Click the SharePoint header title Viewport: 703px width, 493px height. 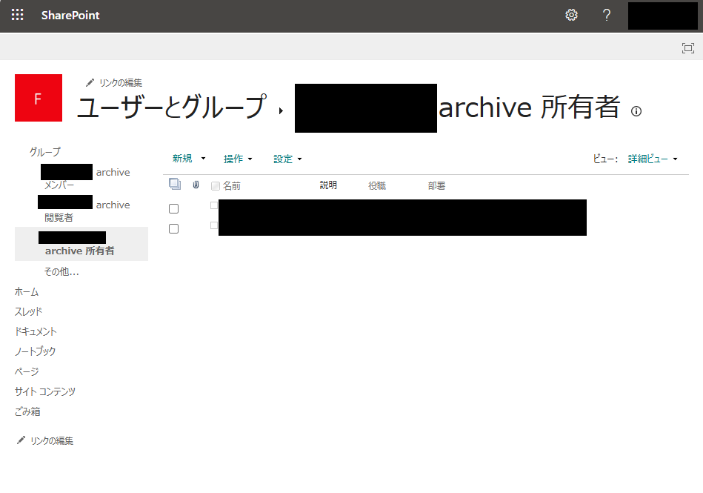click(x=70, y=16)
